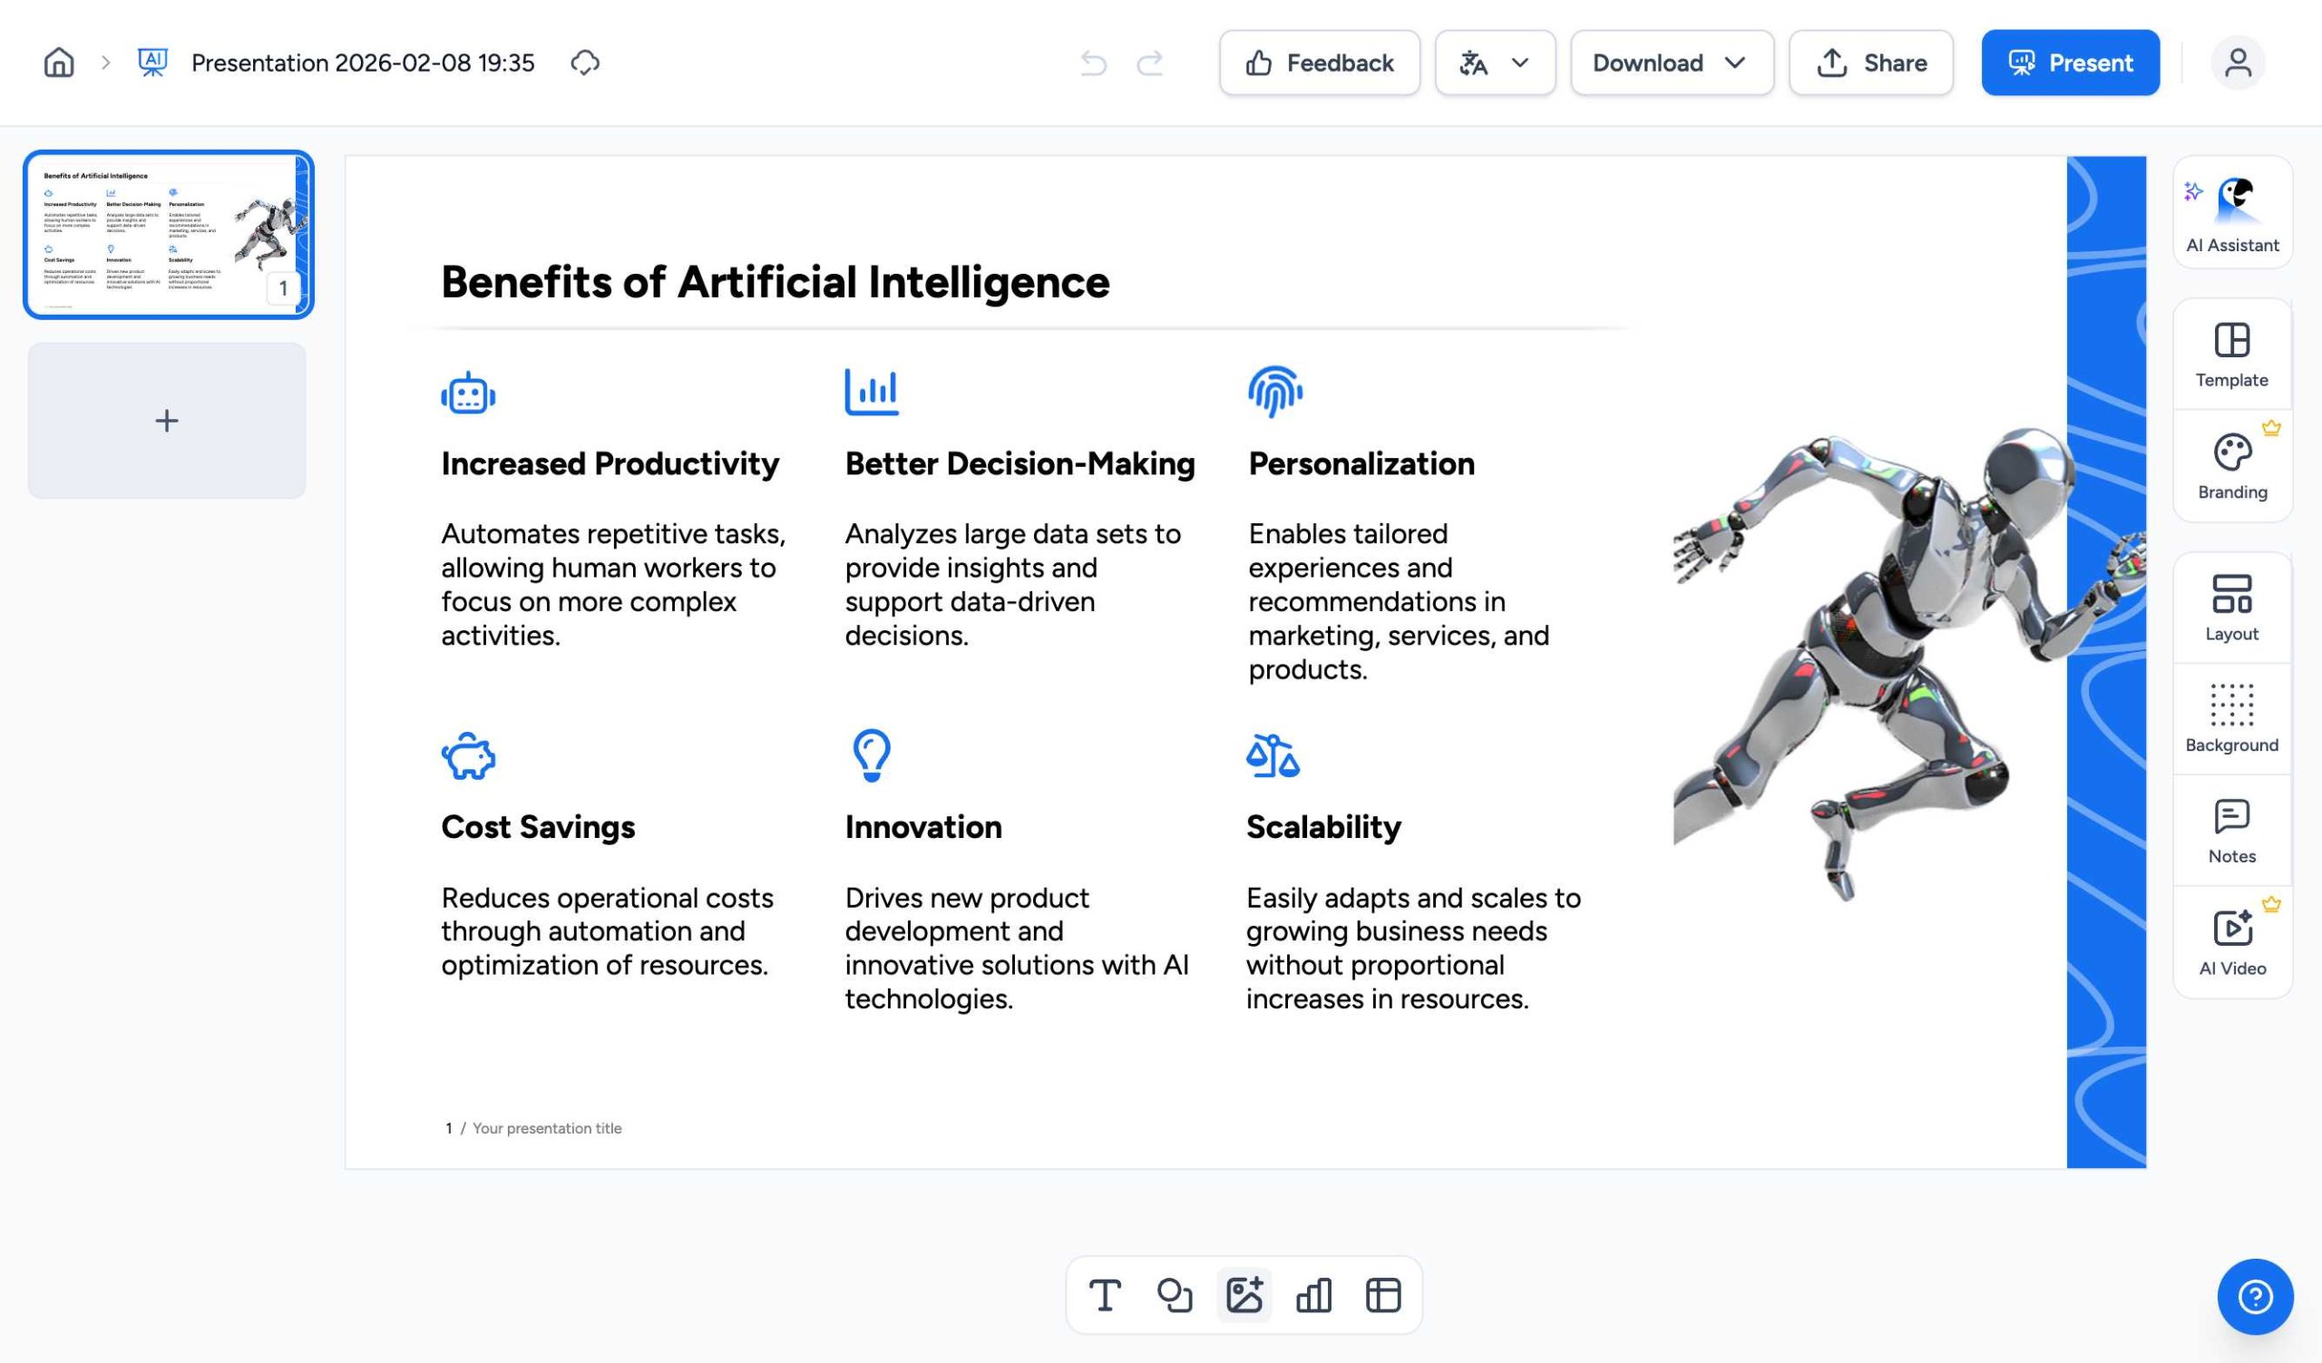This screenshot has height=1363, width=2322.
Task: Expand the language translation dropdown
Action: click(x=1495, y=63)
